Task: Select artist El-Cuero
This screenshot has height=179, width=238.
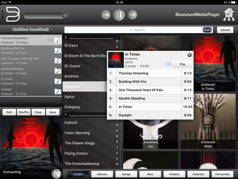Action: pos(85,66)
